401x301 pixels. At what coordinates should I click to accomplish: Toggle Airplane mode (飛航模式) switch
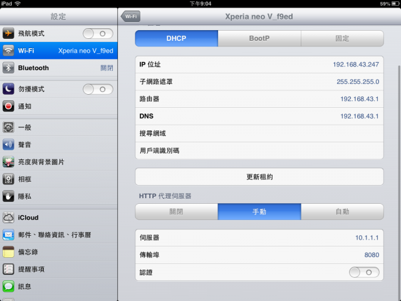(x=98, y=33)
